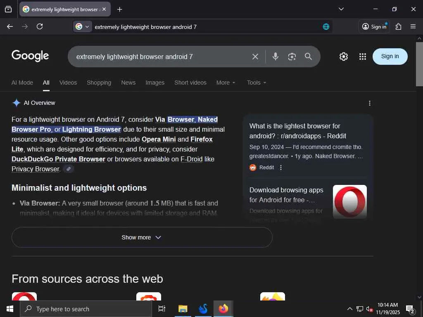Click the Firefox account Sign in button
Viewport: 423px width, 317px height.
pos(374,26)
